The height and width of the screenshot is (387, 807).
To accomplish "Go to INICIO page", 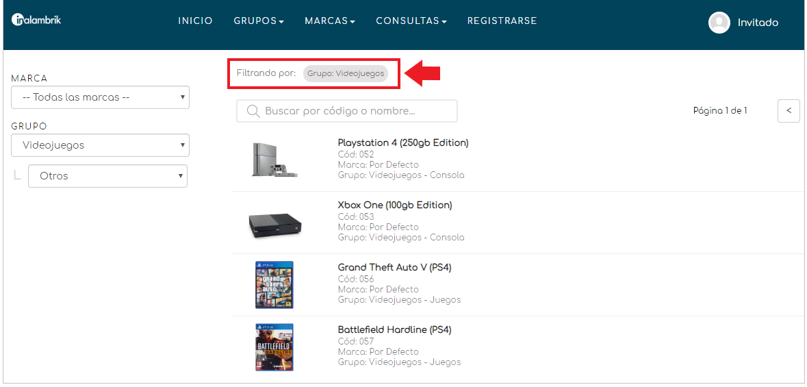I will (x=195, y=21).
